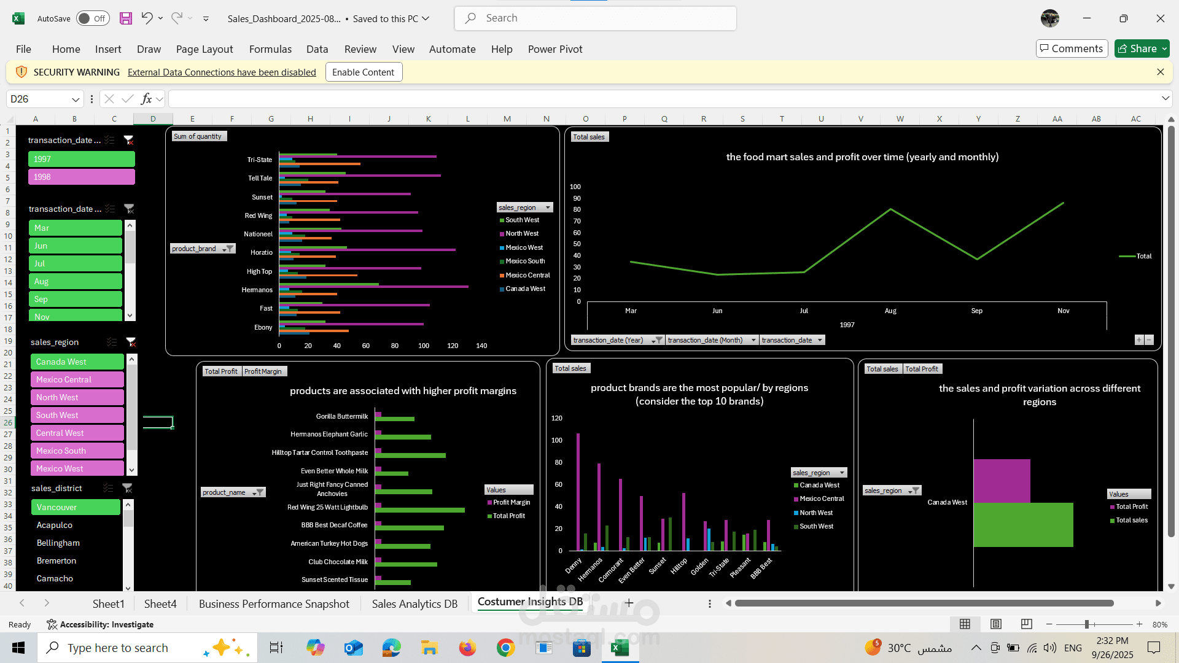Screen dimensions: 1179x663
Task: Click Enable Content button
Action: click(x=364, y=72)
